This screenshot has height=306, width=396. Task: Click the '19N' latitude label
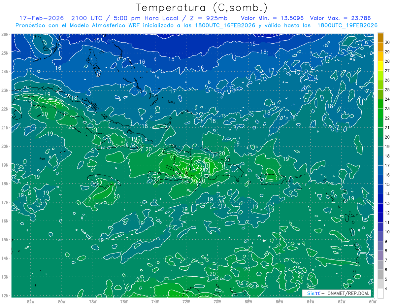point(5,165)
